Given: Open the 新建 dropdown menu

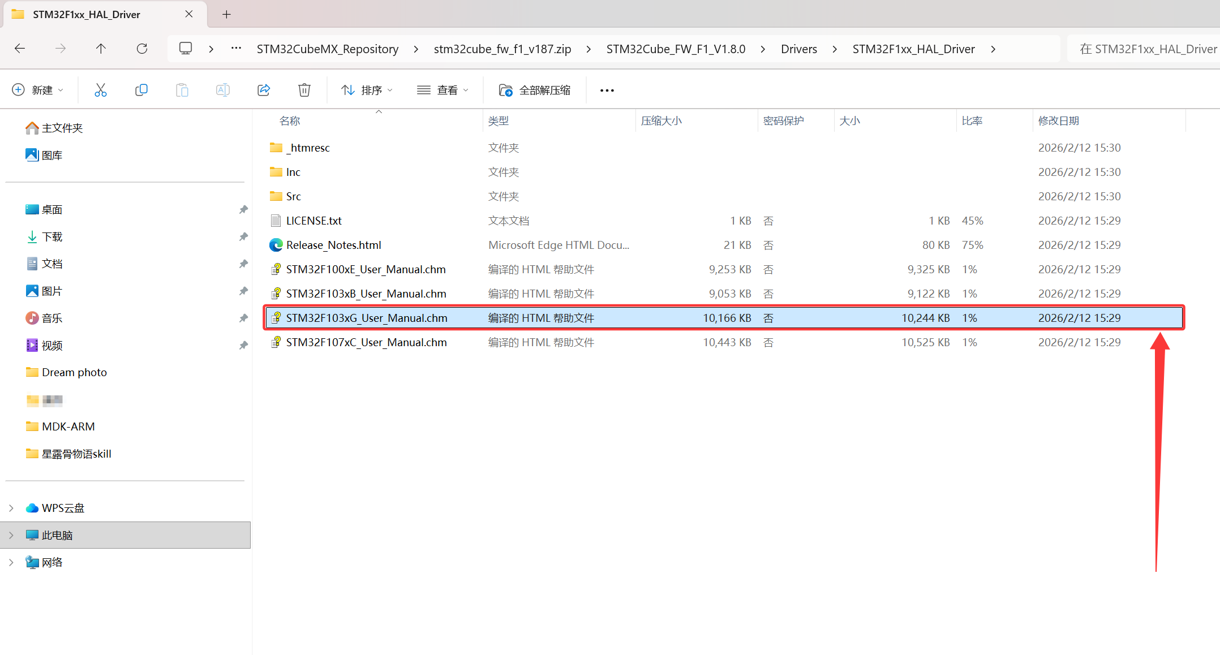Looking at the screenshot, I should tap(38, 90).
